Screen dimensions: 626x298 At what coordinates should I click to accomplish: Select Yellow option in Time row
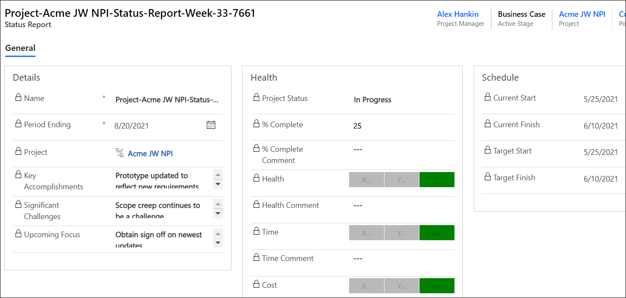[x=401, y=233]
